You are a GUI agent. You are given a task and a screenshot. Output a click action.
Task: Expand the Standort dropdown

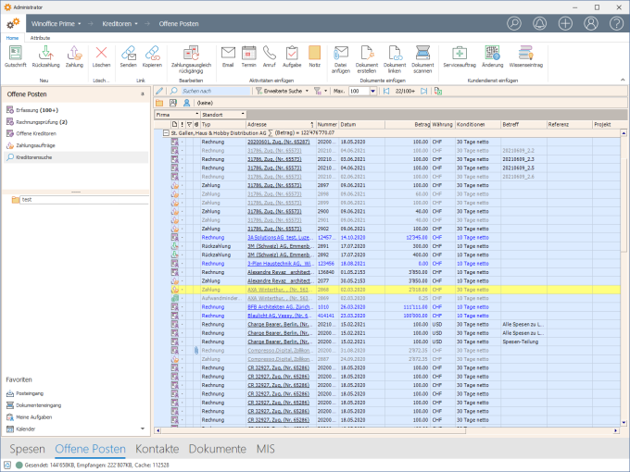pos(243,114)
